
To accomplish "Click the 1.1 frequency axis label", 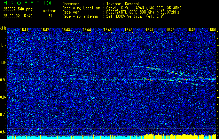I will tap(3, 45).
